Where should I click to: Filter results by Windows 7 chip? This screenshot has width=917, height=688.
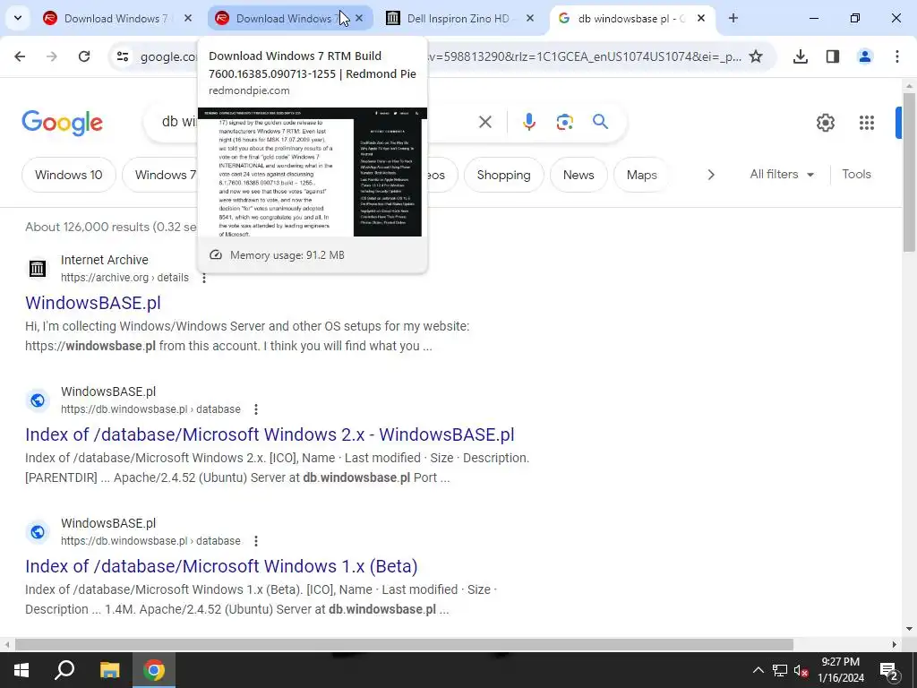[x=160, y=175]
